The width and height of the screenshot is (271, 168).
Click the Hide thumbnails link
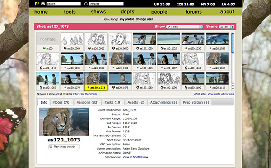(x=88, y=94)
